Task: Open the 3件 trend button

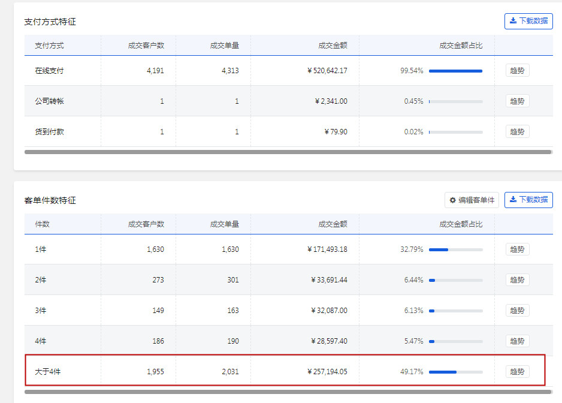Action: click(517, 310)
